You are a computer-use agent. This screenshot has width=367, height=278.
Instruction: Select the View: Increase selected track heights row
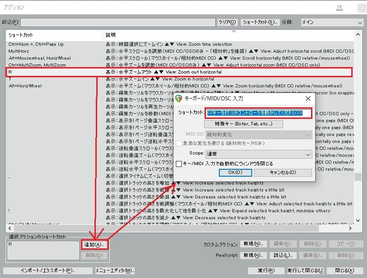[180, 183]
